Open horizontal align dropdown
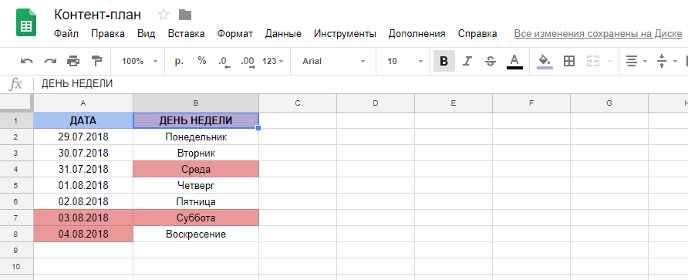 pos(636,62)
